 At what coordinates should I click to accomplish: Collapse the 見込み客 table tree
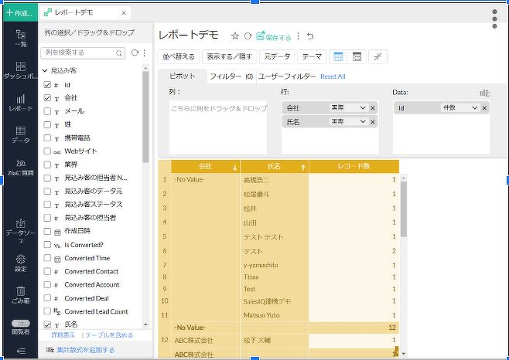click(x=45, y=70)
